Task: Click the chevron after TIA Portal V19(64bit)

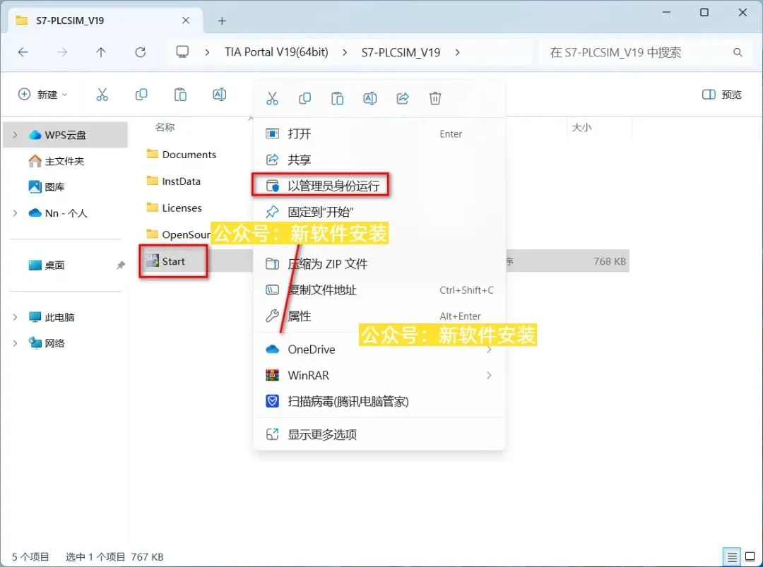Action: tap(345, 52)
